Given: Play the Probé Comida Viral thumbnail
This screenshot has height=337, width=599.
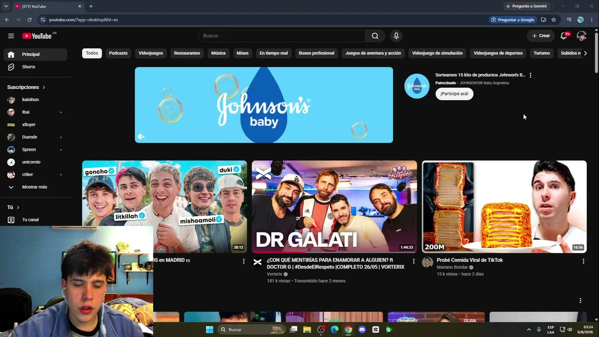Looking at the screenshot, I should click(504, 207).
